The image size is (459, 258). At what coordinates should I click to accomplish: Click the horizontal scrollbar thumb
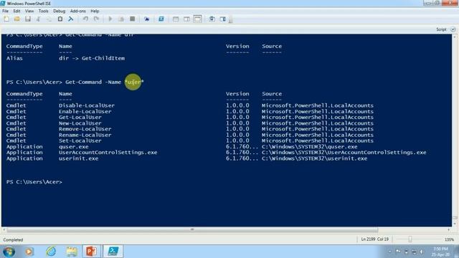pyautogui.click(x=192, y=229)
